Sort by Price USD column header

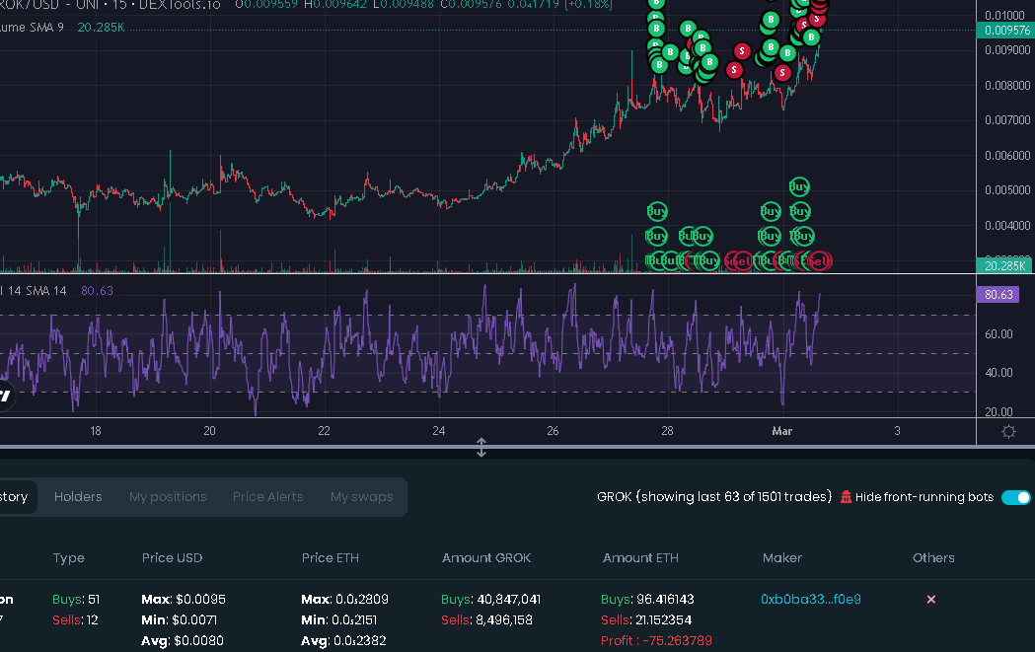pos(172,557)
